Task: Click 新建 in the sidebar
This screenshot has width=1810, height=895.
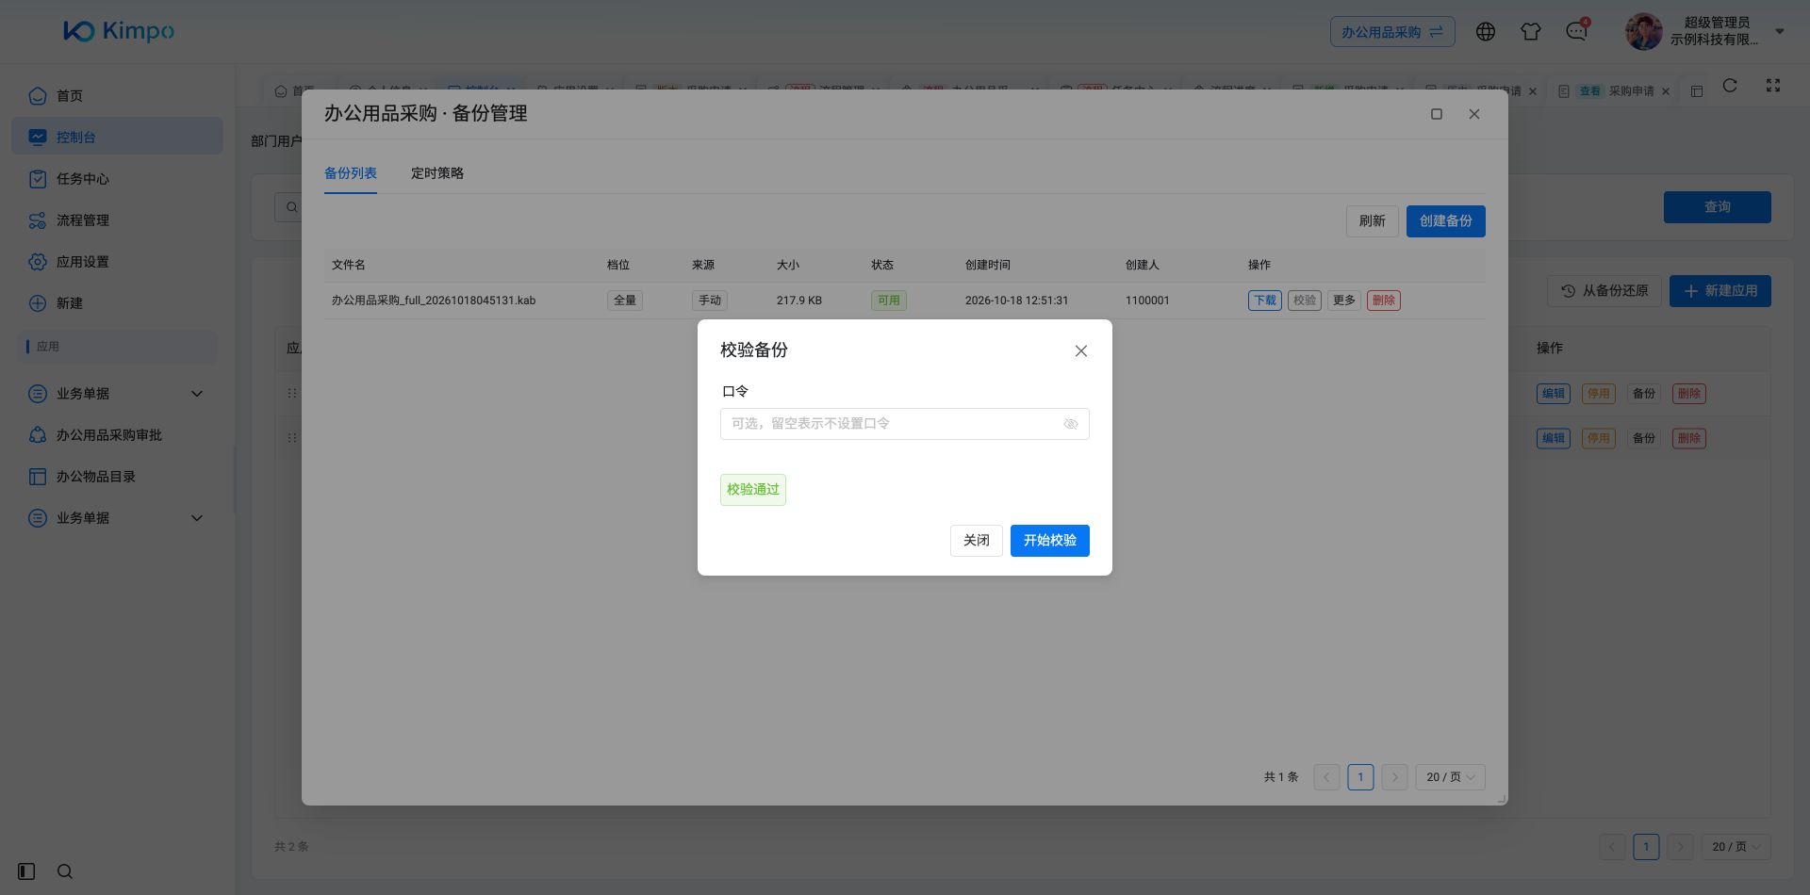Action: [x=117, y=303]
